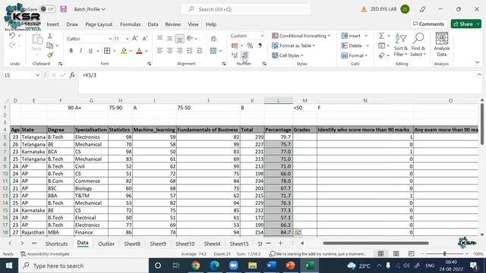This screenshot has width=486, height=273.
Task: Click the Insert cells button
Action: click(x=351, y=36)
